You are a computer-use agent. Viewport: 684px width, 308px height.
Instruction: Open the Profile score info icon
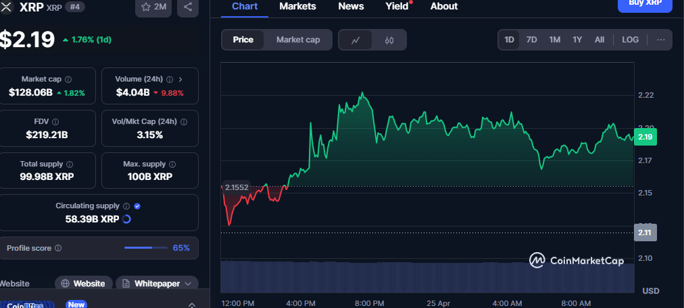click(x=58, y=249)
